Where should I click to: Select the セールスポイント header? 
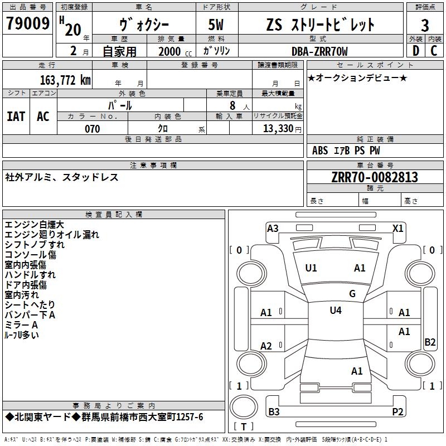point(375,65)
